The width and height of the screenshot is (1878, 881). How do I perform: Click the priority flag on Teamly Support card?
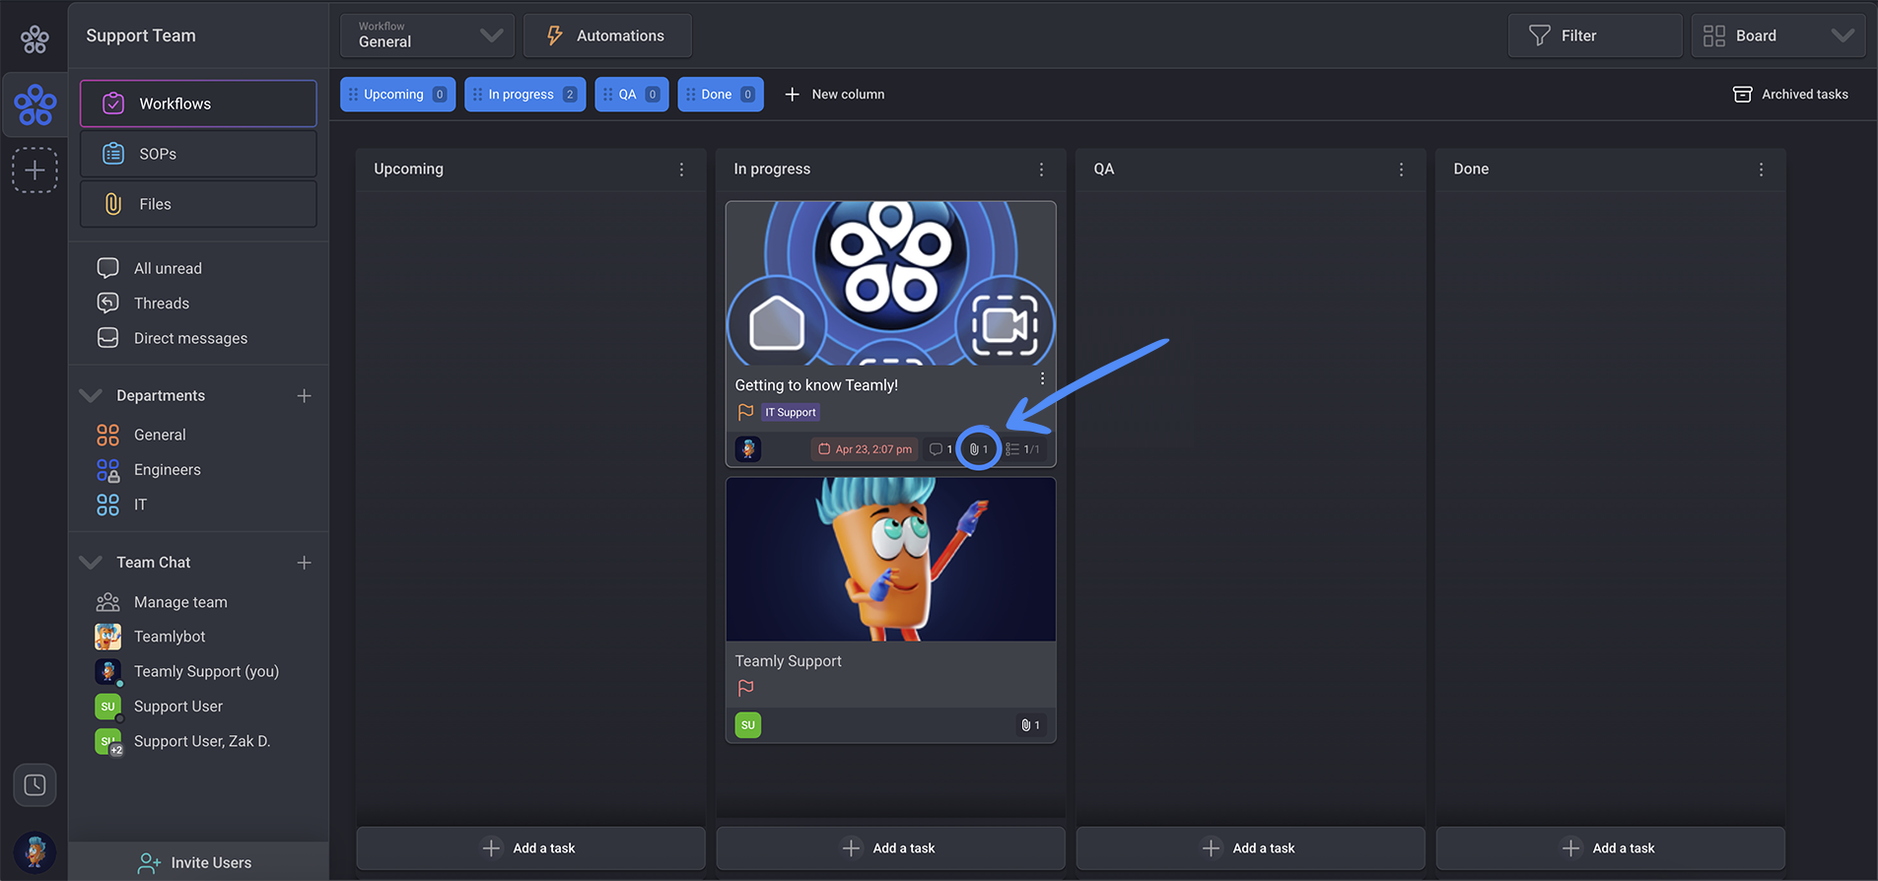745,688
